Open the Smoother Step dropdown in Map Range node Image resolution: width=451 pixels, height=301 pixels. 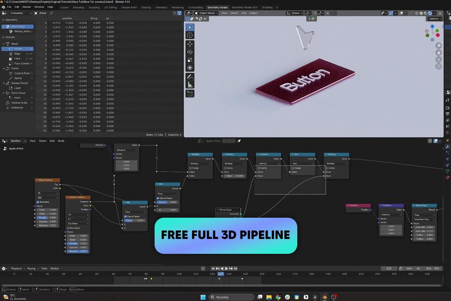424,219
